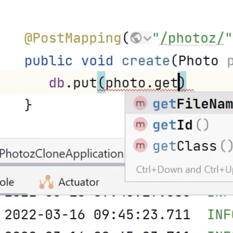
Task: Click the "/photoz/" mapping path string
Action: click(192, 38)
